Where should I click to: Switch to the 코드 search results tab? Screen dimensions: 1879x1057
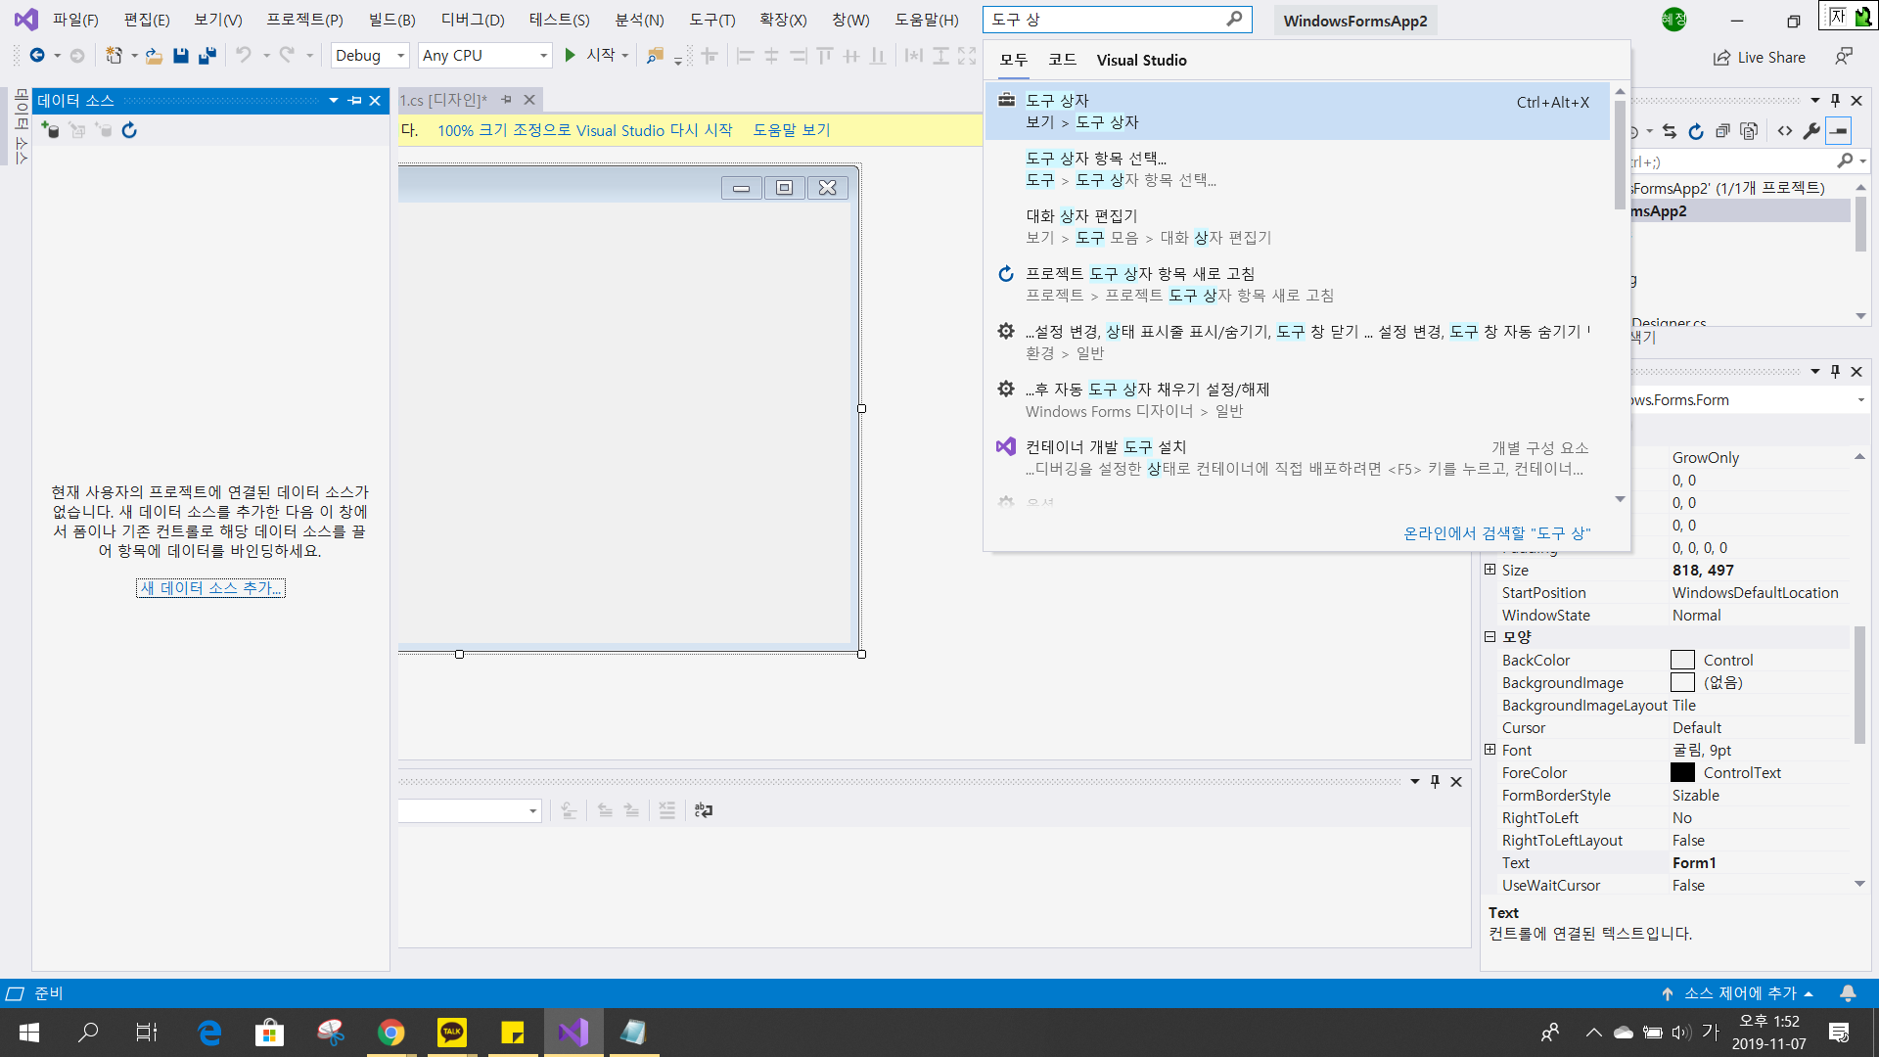click(1062, 60)
